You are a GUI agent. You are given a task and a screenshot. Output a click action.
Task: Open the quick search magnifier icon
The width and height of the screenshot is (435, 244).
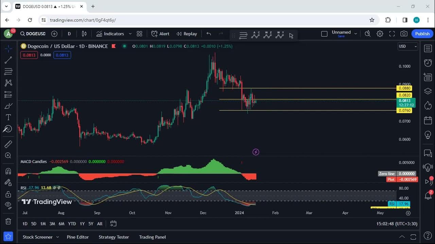[x=367, y=34]
